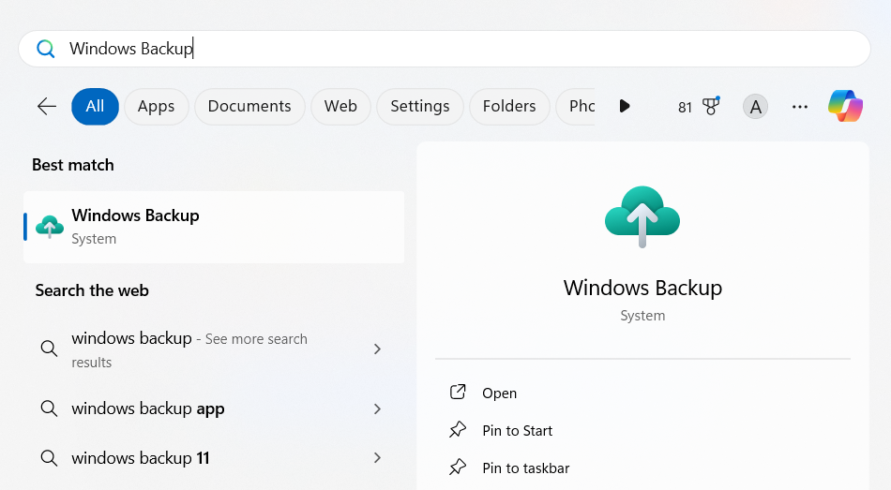Screen dimensions: 891x490
Task: Click the Windows Backup cloud icon in results
Action: tap(50, 227)
